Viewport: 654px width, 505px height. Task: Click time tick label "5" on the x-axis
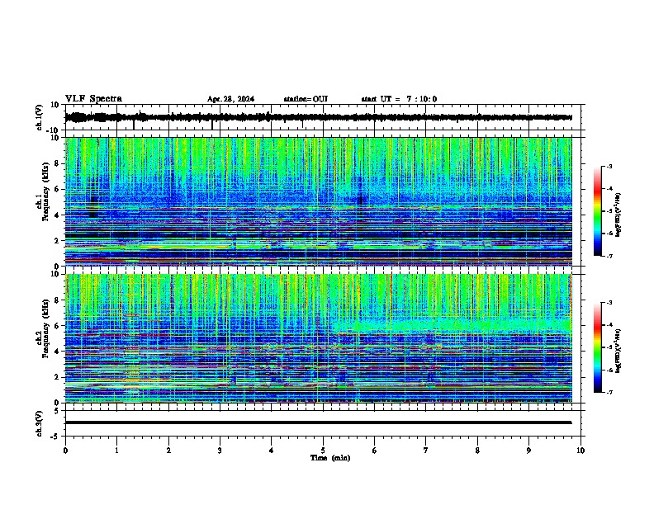pos(323,451)
